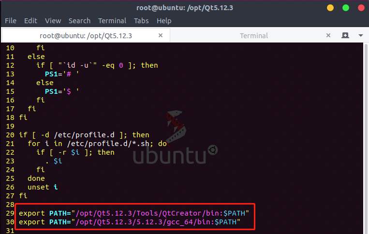The image size is (369, 234).
Task: Open the View menu
Action: tap(53, 21)
